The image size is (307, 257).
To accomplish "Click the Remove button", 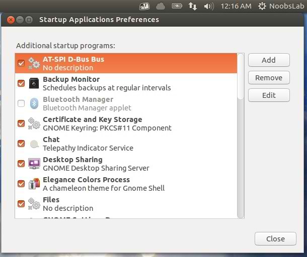I will click(x=269, y=78).
